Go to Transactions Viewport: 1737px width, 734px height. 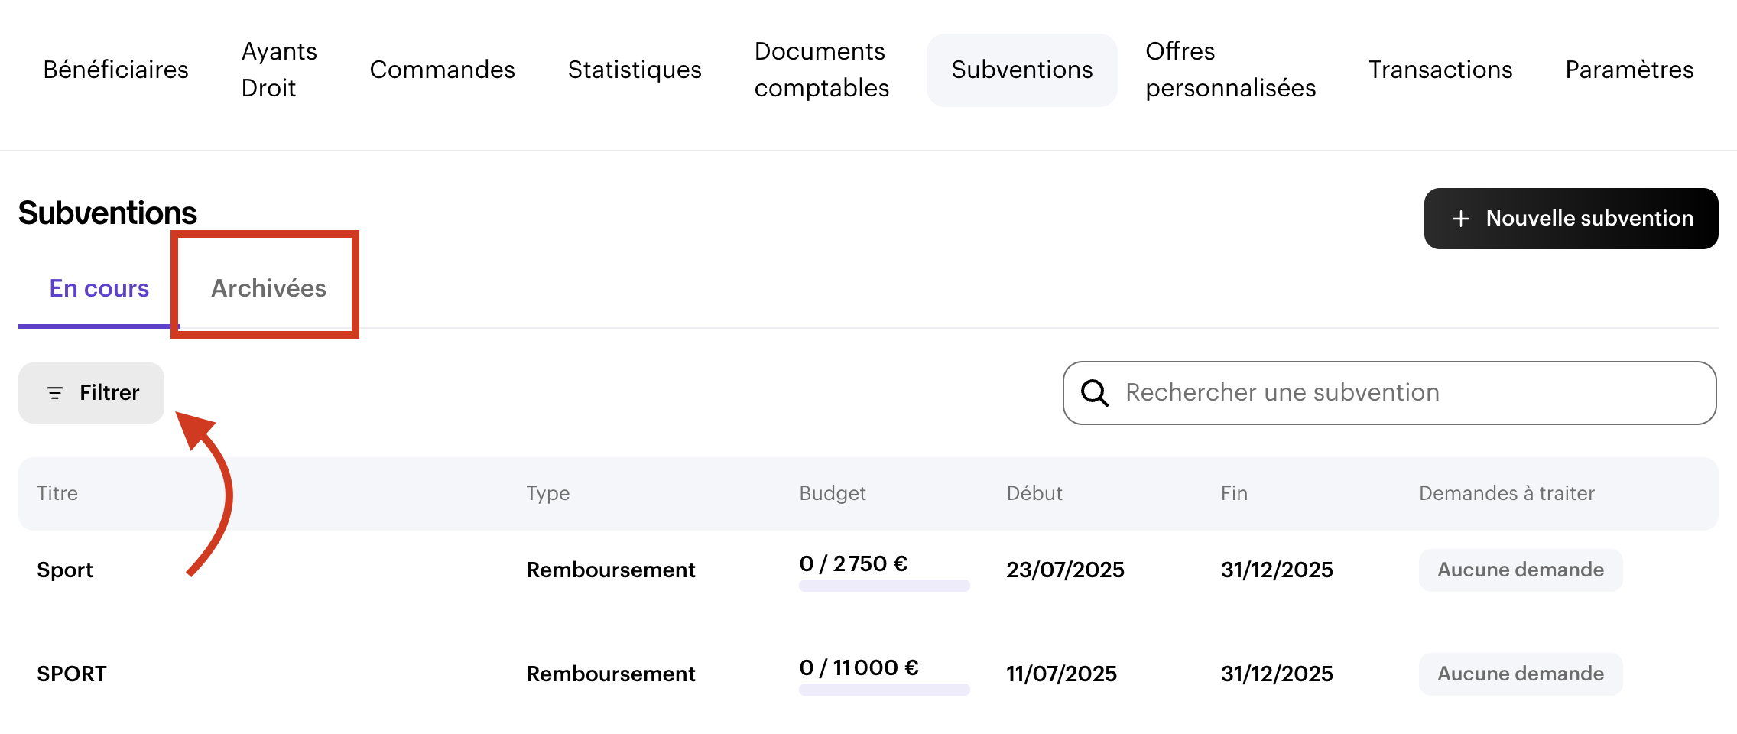tap(1440, 70)
